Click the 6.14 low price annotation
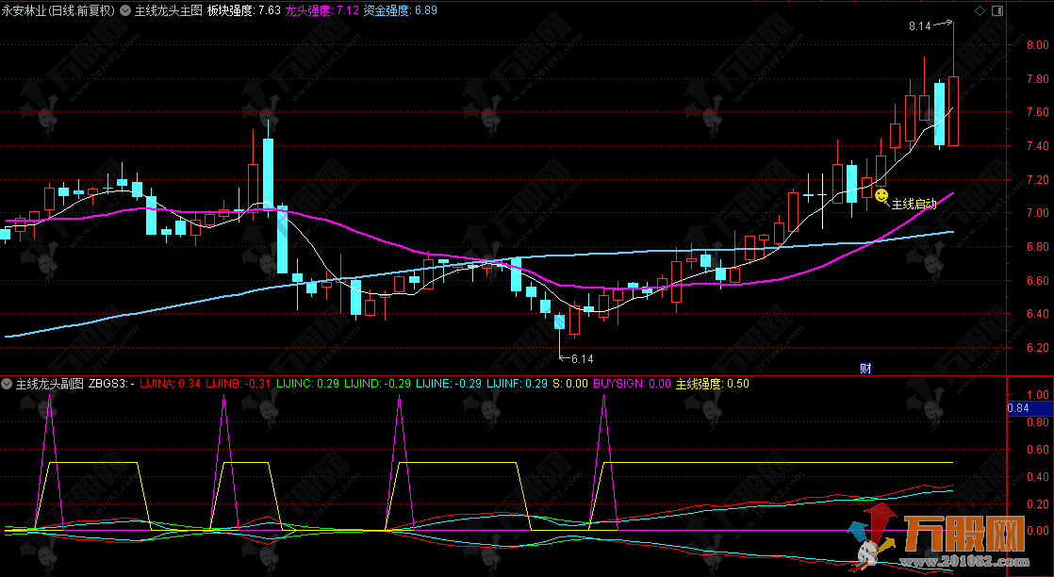 [583, 358]
